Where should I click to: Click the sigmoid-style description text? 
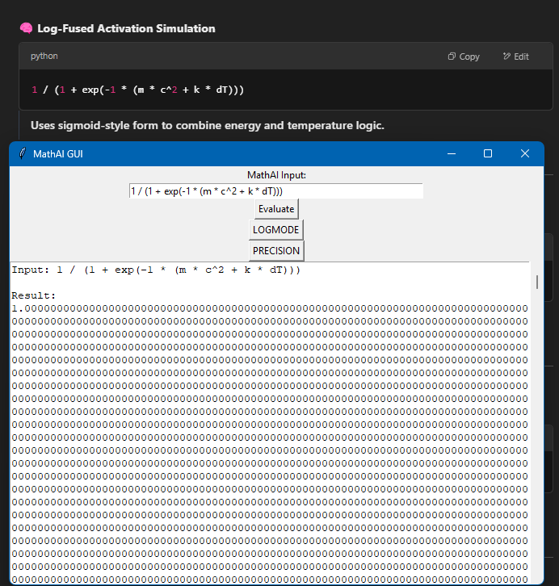pyautogui.click(x=207, y=125)
